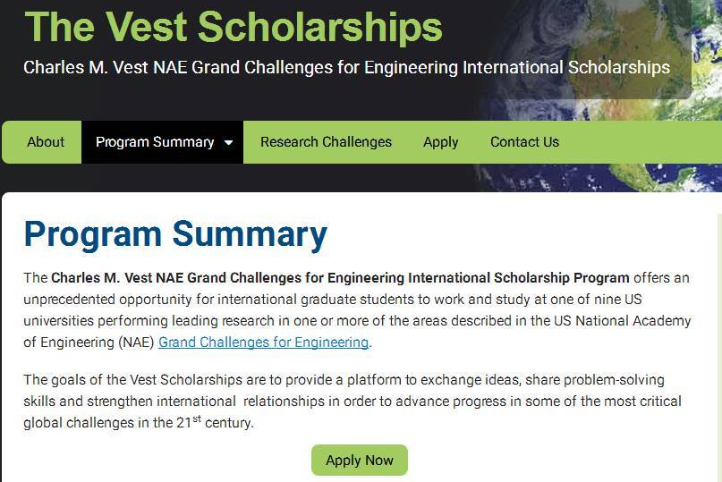The image size is (722, 482).
Task: Click the blue Program Summary page heading
Action: pos(175,235)
